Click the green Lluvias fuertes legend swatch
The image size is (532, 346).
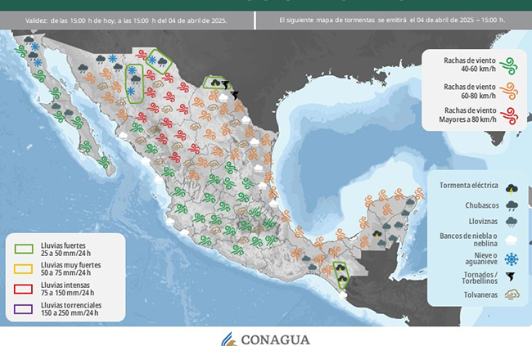(x=25, y=249)
